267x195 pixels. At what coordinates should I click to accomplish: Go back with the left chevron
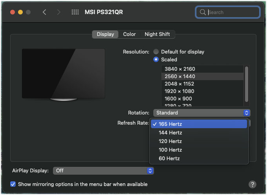pyautogui.click(x=44, y=12)
